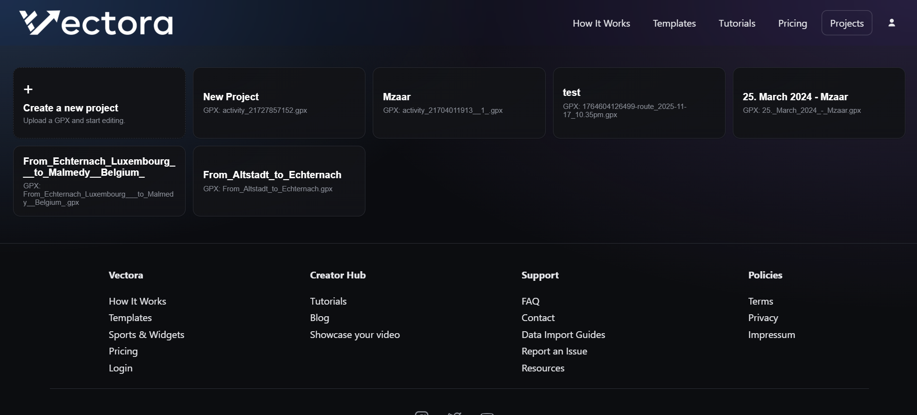Open the "Mzaar" project with activity_21704011913 GPX

tap(458, 103)
